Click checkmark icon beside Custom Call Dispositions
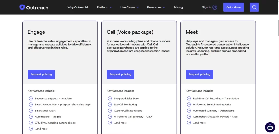 (x=110, y=111)
